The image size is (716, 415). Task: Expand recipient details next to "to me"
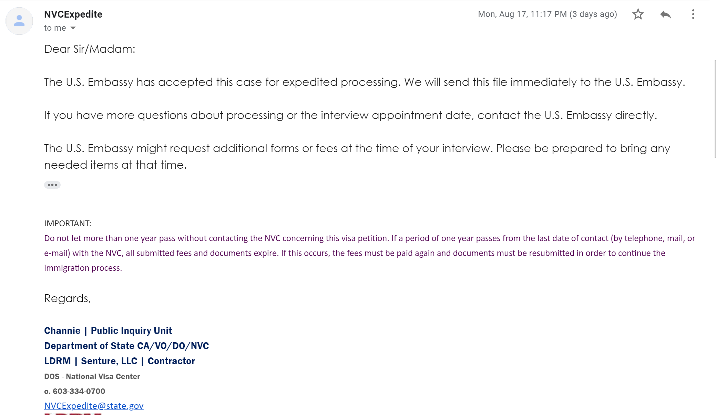coord(73,28)
